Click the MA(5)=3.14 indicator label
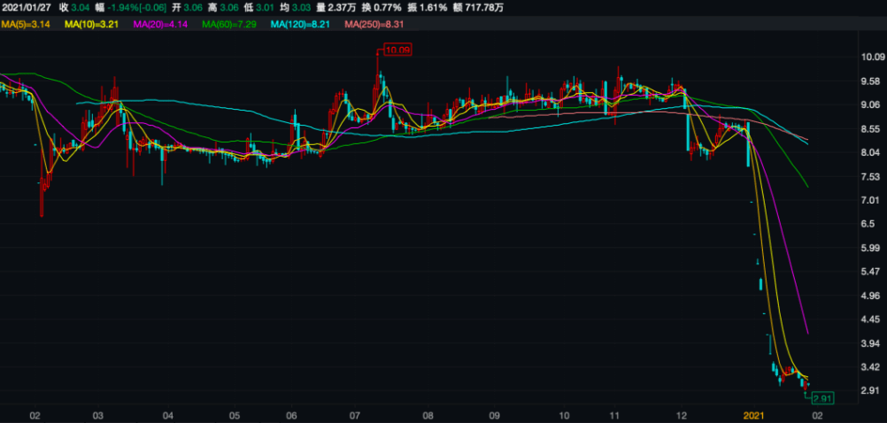 click(27, 24)
